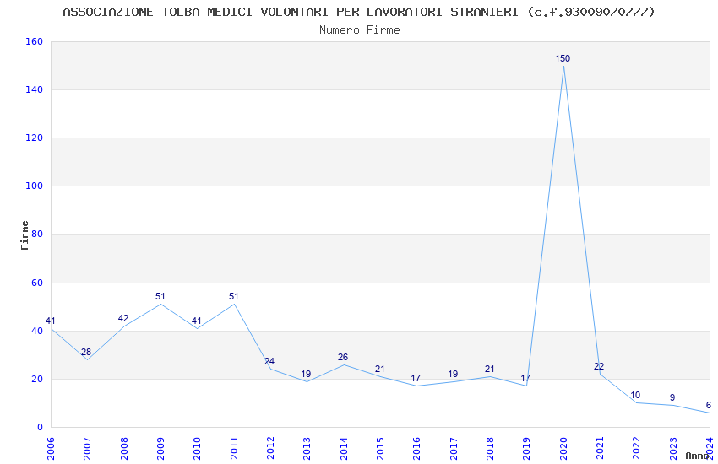Click the data label 24 for 2012
The height and width of the screenshot is (464, 718).
pyautogui.click(x=269, y=361)
